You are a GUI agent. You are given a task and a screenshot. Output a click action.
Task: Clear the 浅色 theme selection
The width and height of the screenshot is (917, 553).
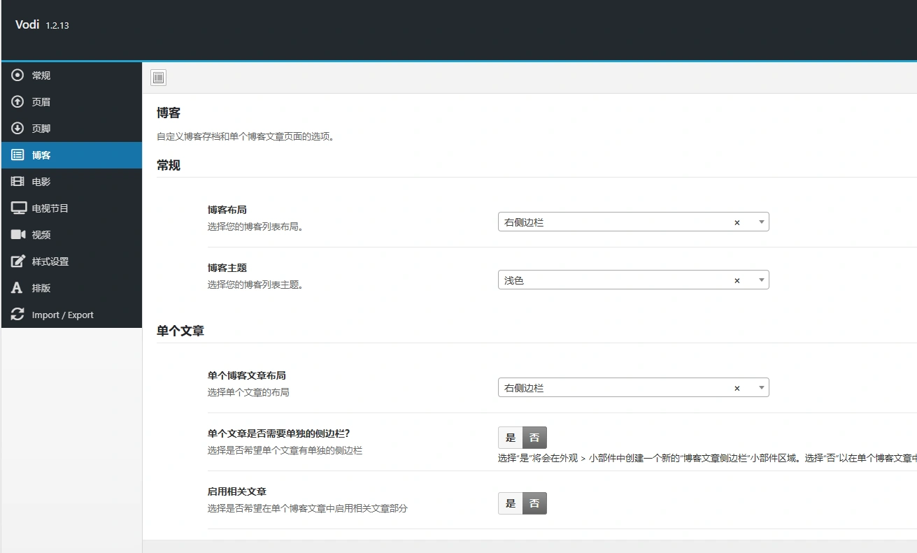point(737,279)
